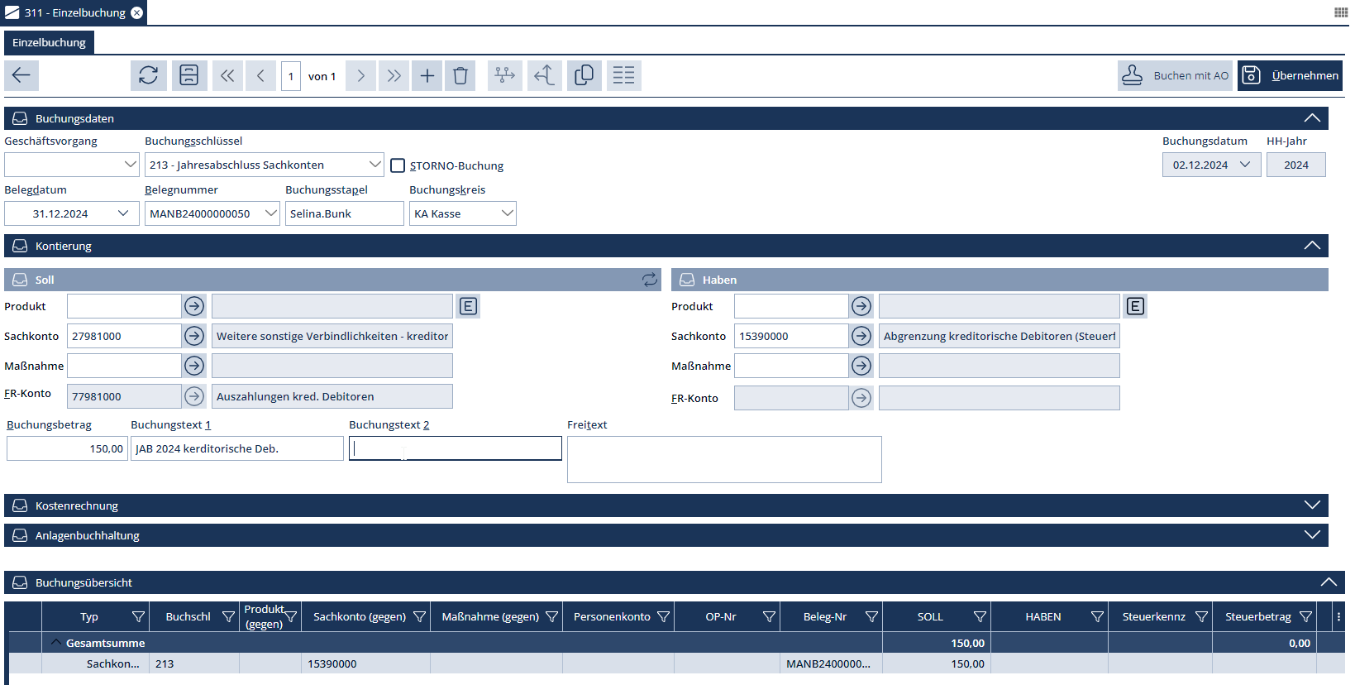The width and height of the screenshot is (1355, 685).
Task: Click the plus icon to add record
Action: tap(427, 75)
